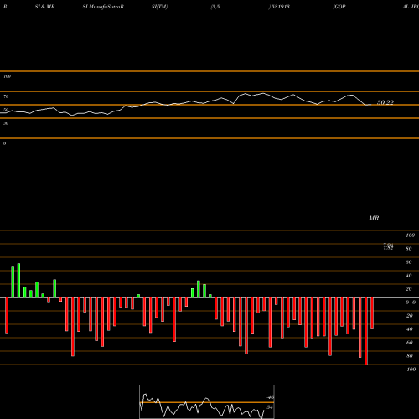Click the tallest green MR histogram bar
Screen dimensions: 419x419
coord(18,281)
